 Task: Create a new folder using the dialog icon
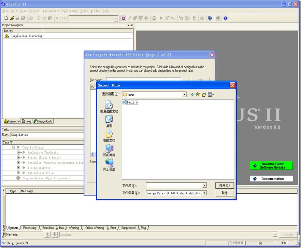coord(204,95)
